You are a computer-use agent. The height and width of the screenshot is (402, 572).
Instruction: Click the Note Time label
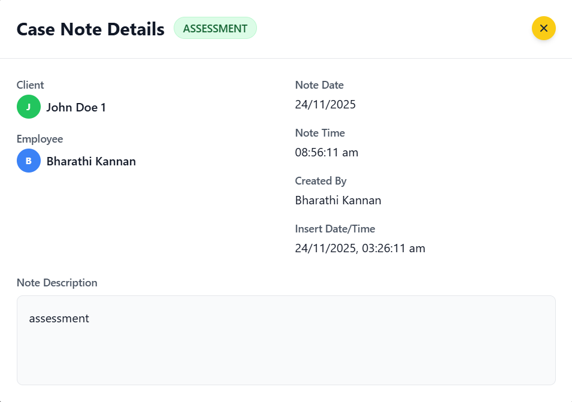(x=320, y=133)
